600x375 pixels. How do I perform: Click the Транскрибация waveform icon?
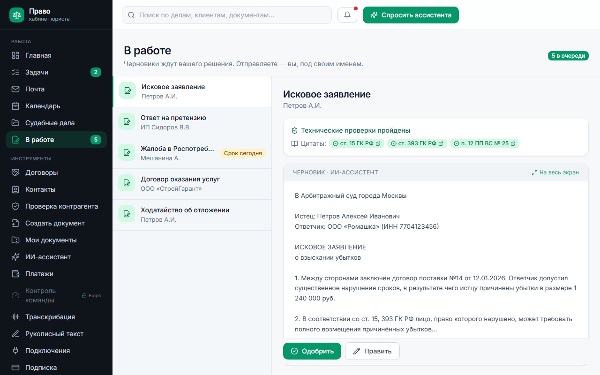tap(15, 317)
